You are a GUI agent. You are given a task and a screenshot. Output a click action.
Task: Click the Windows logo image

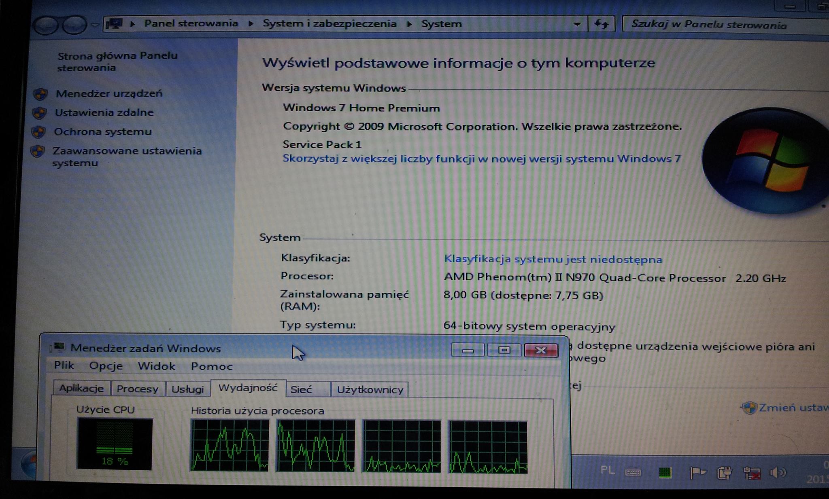click(766, 160)
